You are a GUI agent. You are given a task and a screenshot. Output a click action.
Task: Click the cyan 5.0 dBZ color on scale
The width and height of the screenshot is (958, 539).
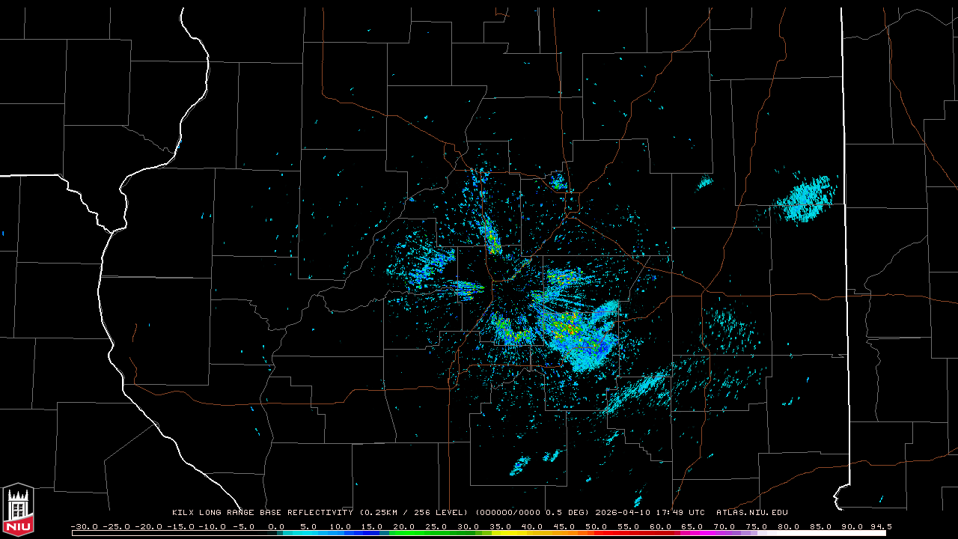[x=308, y=533]
